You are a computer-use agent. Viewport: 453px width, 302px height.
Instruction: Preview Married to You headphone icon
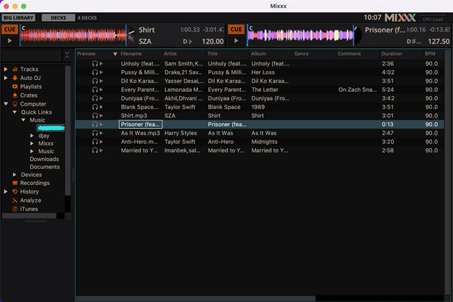tap(95, 150)
